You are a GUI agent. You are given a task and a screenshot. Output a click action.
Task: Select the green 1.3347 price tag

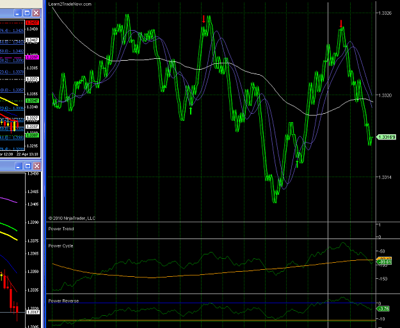(x=33, y=101)
